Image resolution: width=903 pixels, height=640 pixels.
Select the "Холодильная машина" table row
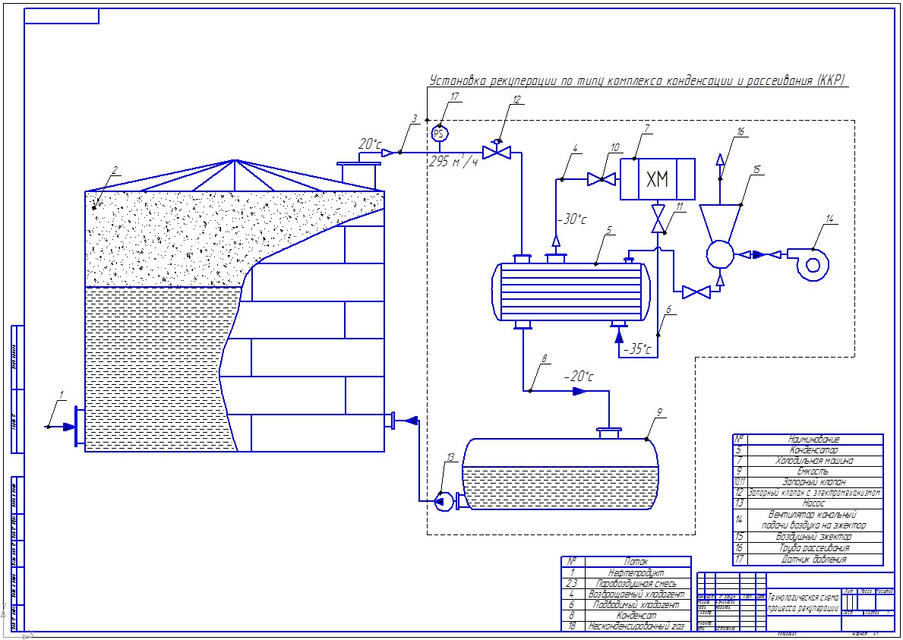point(808,460)
